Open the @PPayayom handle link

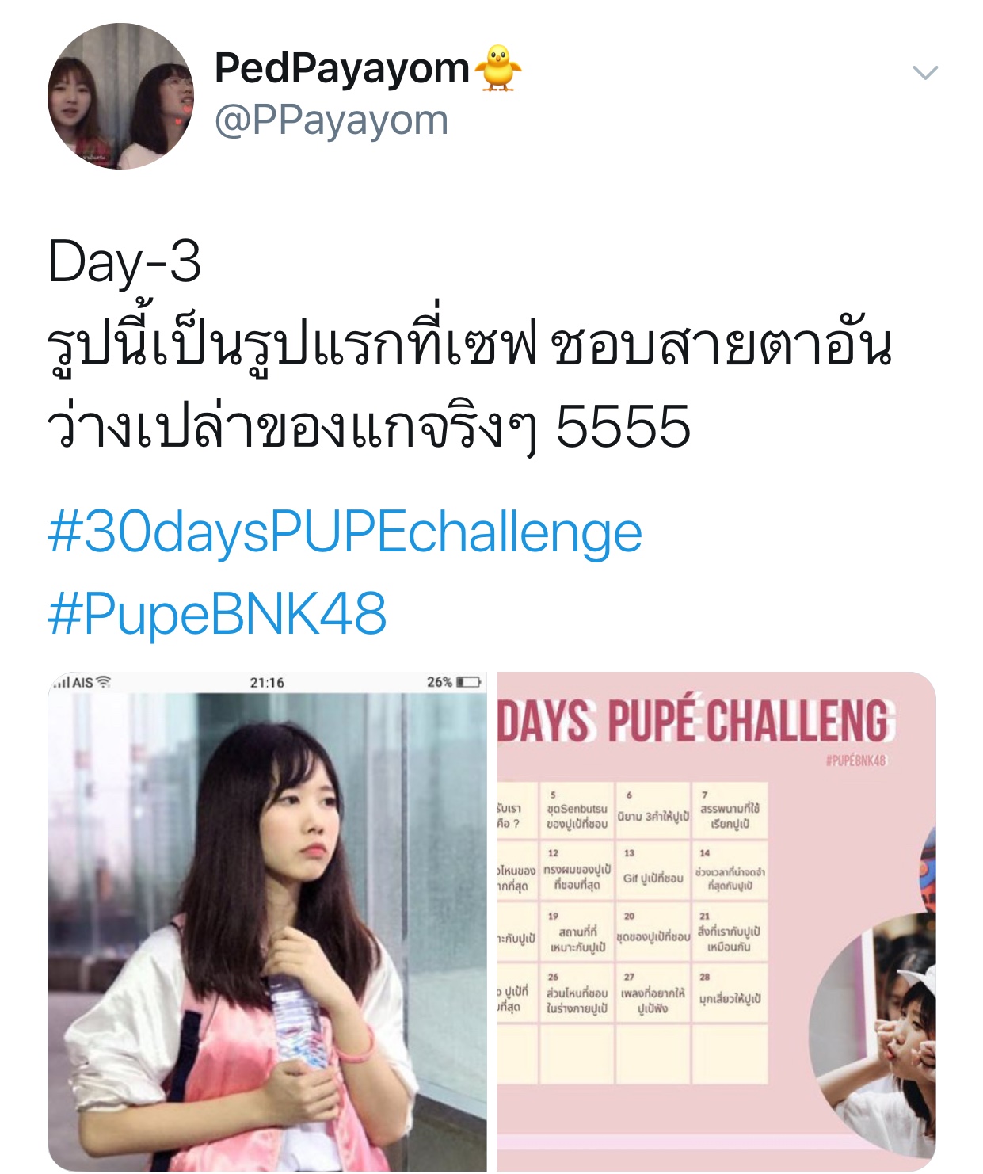point(331,120)
